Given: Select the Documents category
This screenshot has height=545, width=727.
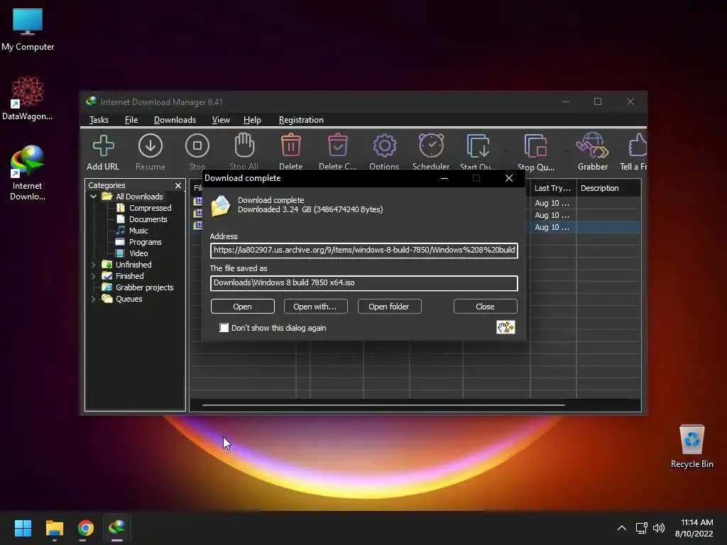Looking at the screenshot, I should pos(142,219).
